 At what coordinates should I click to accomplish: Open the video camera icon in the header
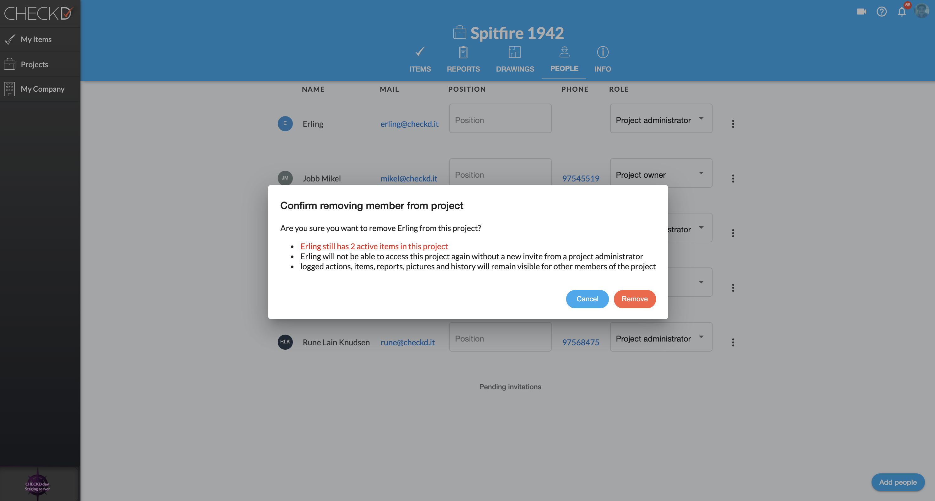coord(861,12)
